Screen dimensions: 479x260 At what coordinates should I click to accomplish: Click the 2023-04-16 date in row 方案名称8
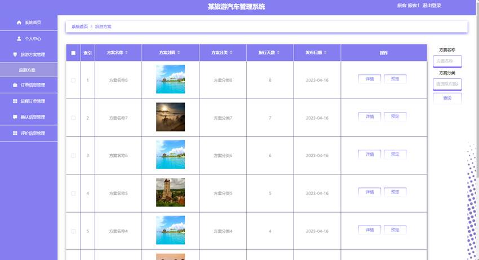317,80
